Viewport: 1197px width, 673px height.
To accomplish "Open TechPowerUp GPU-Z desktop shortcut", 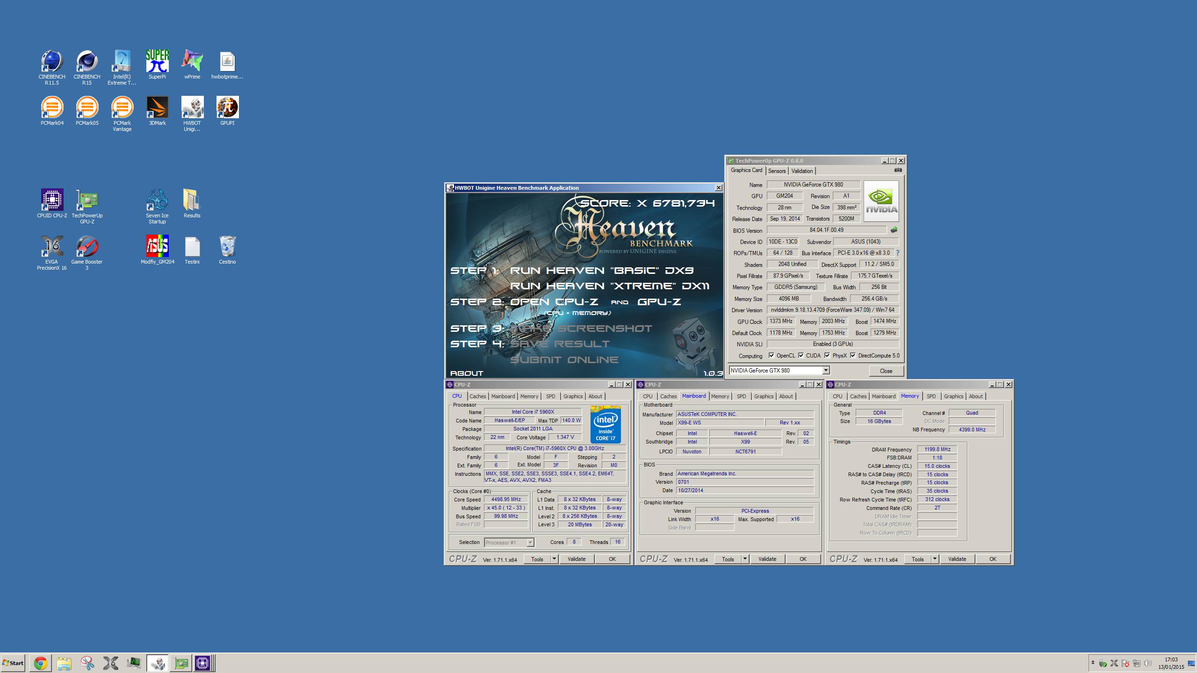I will (87, 207).
